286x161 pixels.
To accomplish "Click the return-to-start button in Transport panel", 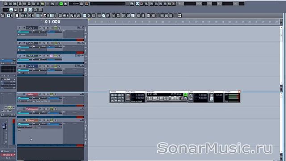I will [147, 98].
